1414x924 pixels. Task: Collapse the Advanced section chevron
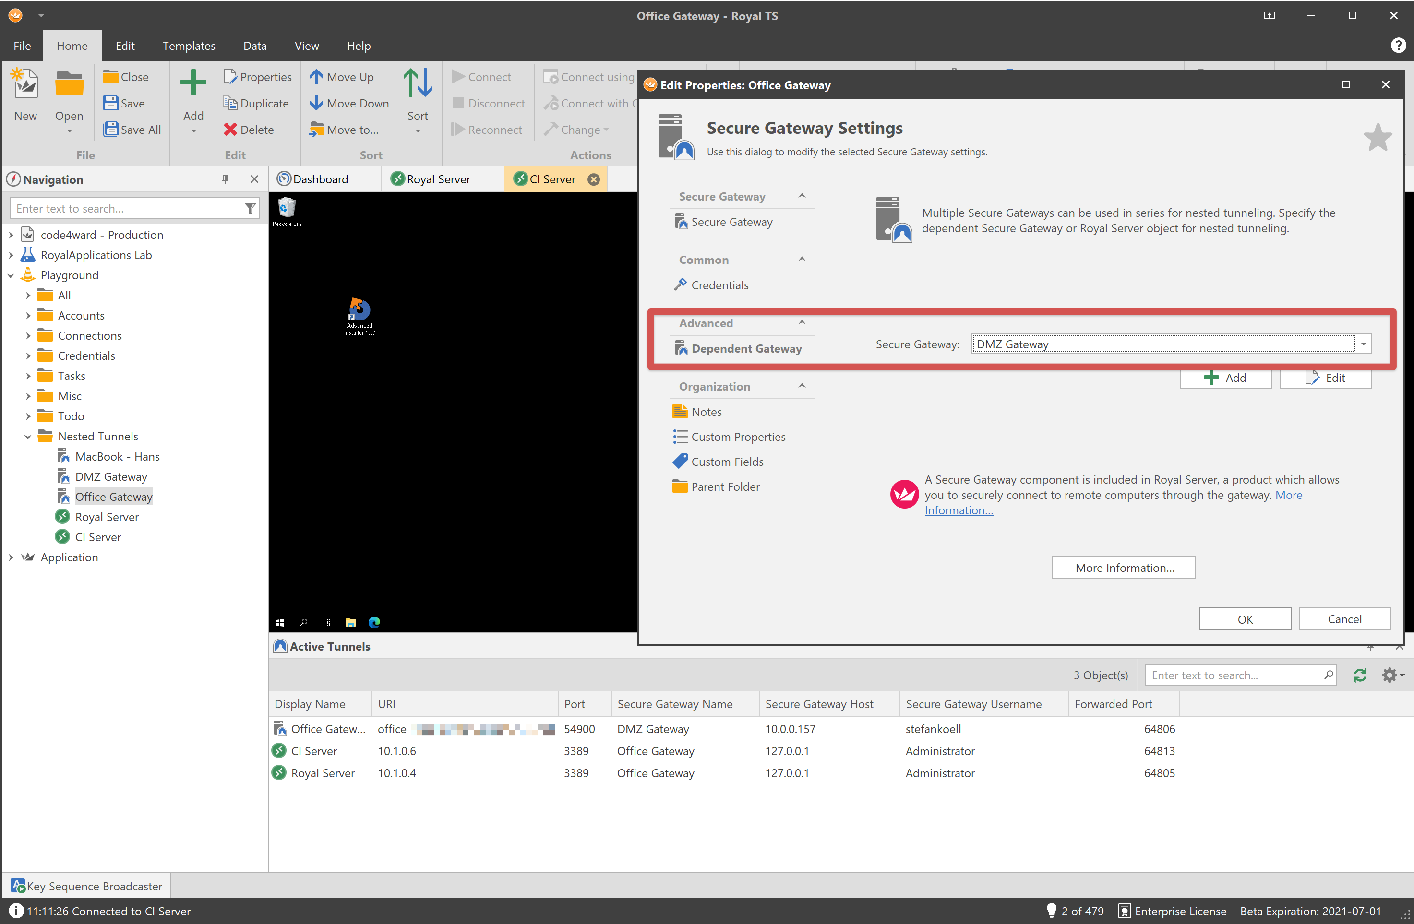803,322
